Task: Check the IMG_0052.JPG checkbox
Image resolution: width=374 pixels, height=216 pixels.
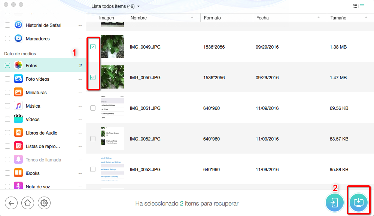Action: coord(93,139)
